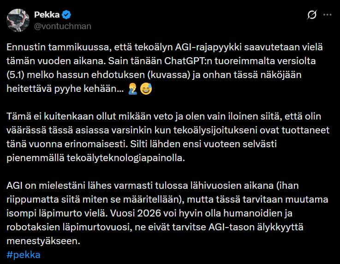Click the display name Pekka
Viewport: 340px width, 264px height.
coord(47,15)
